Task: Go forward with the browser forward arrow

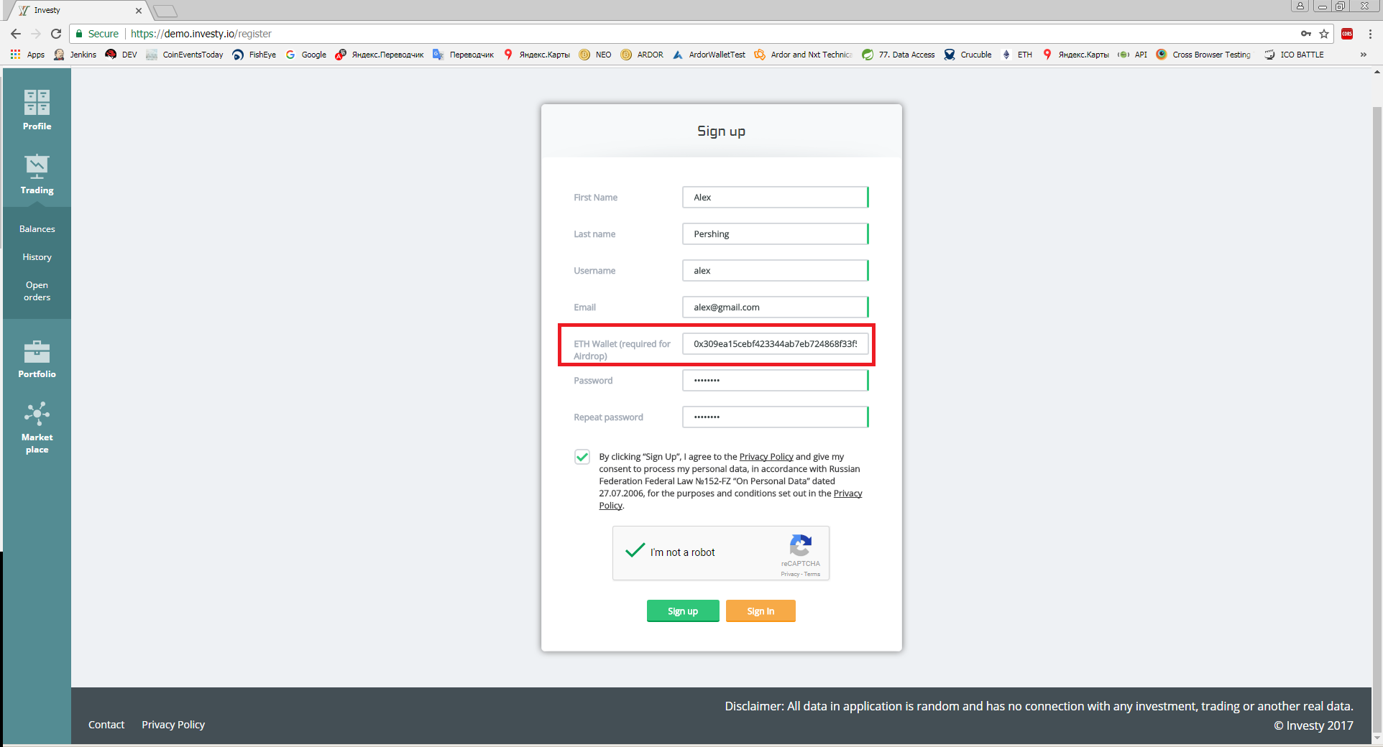Action: click(x=36, y=34)
